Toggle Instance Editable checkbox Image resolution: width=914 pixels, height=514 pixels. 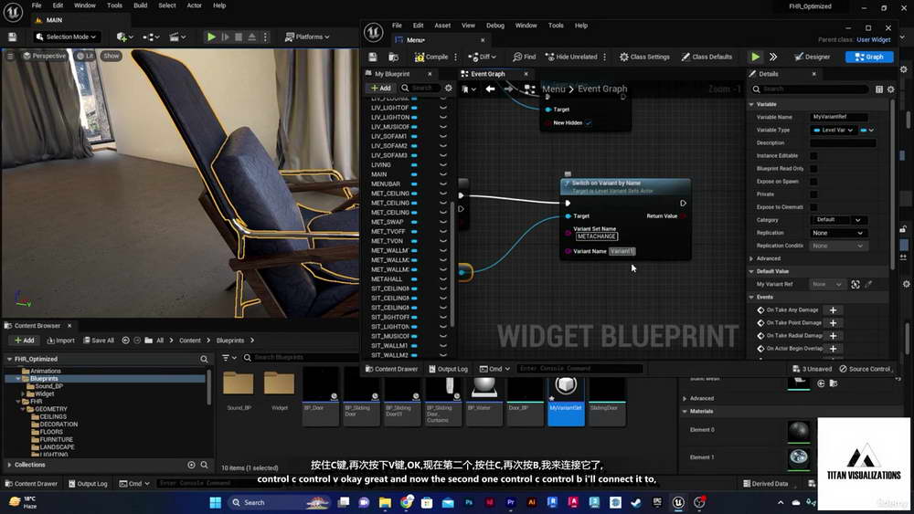(x=813, y=155)
